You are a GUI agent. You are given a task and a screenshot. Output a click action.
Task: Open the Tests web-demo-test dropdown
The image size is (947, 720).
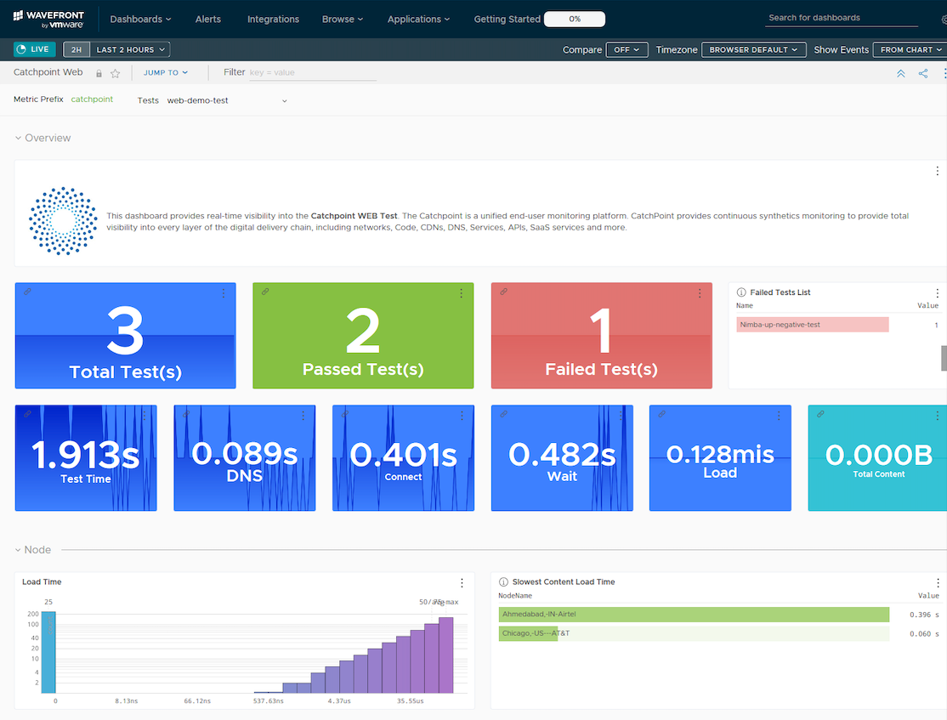pyautogui.click(x=226, y=100)
